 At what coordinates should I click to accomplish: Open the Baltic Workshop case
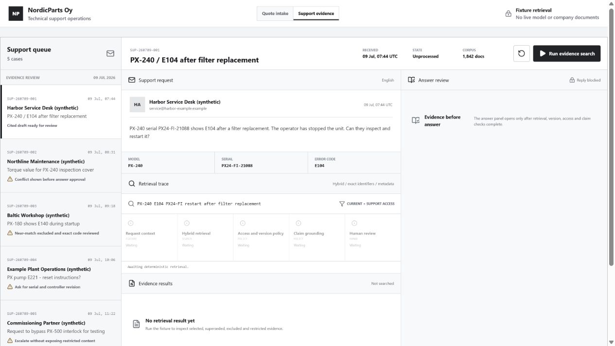(61, 220)
